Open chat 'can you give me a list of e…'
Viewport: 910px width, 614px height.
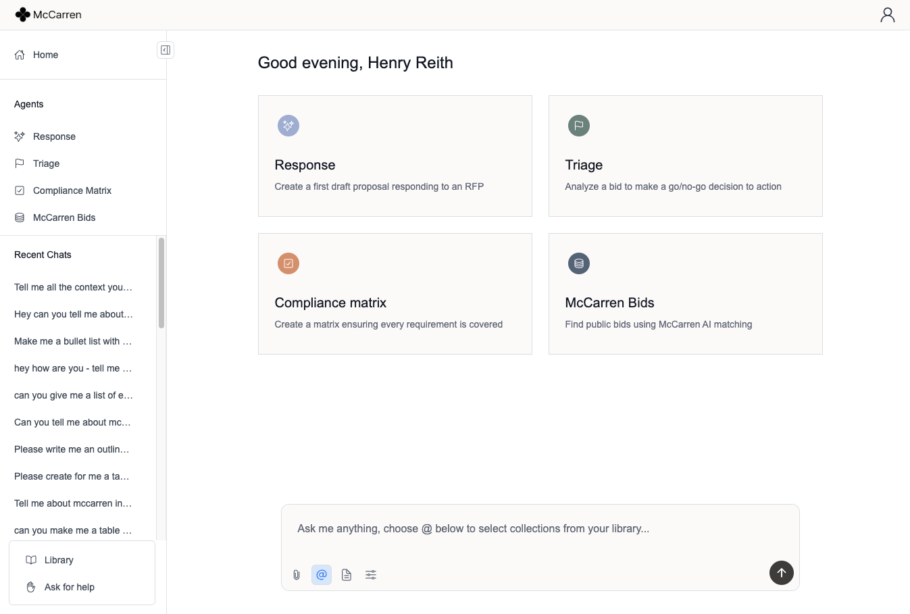pos(73,395)
